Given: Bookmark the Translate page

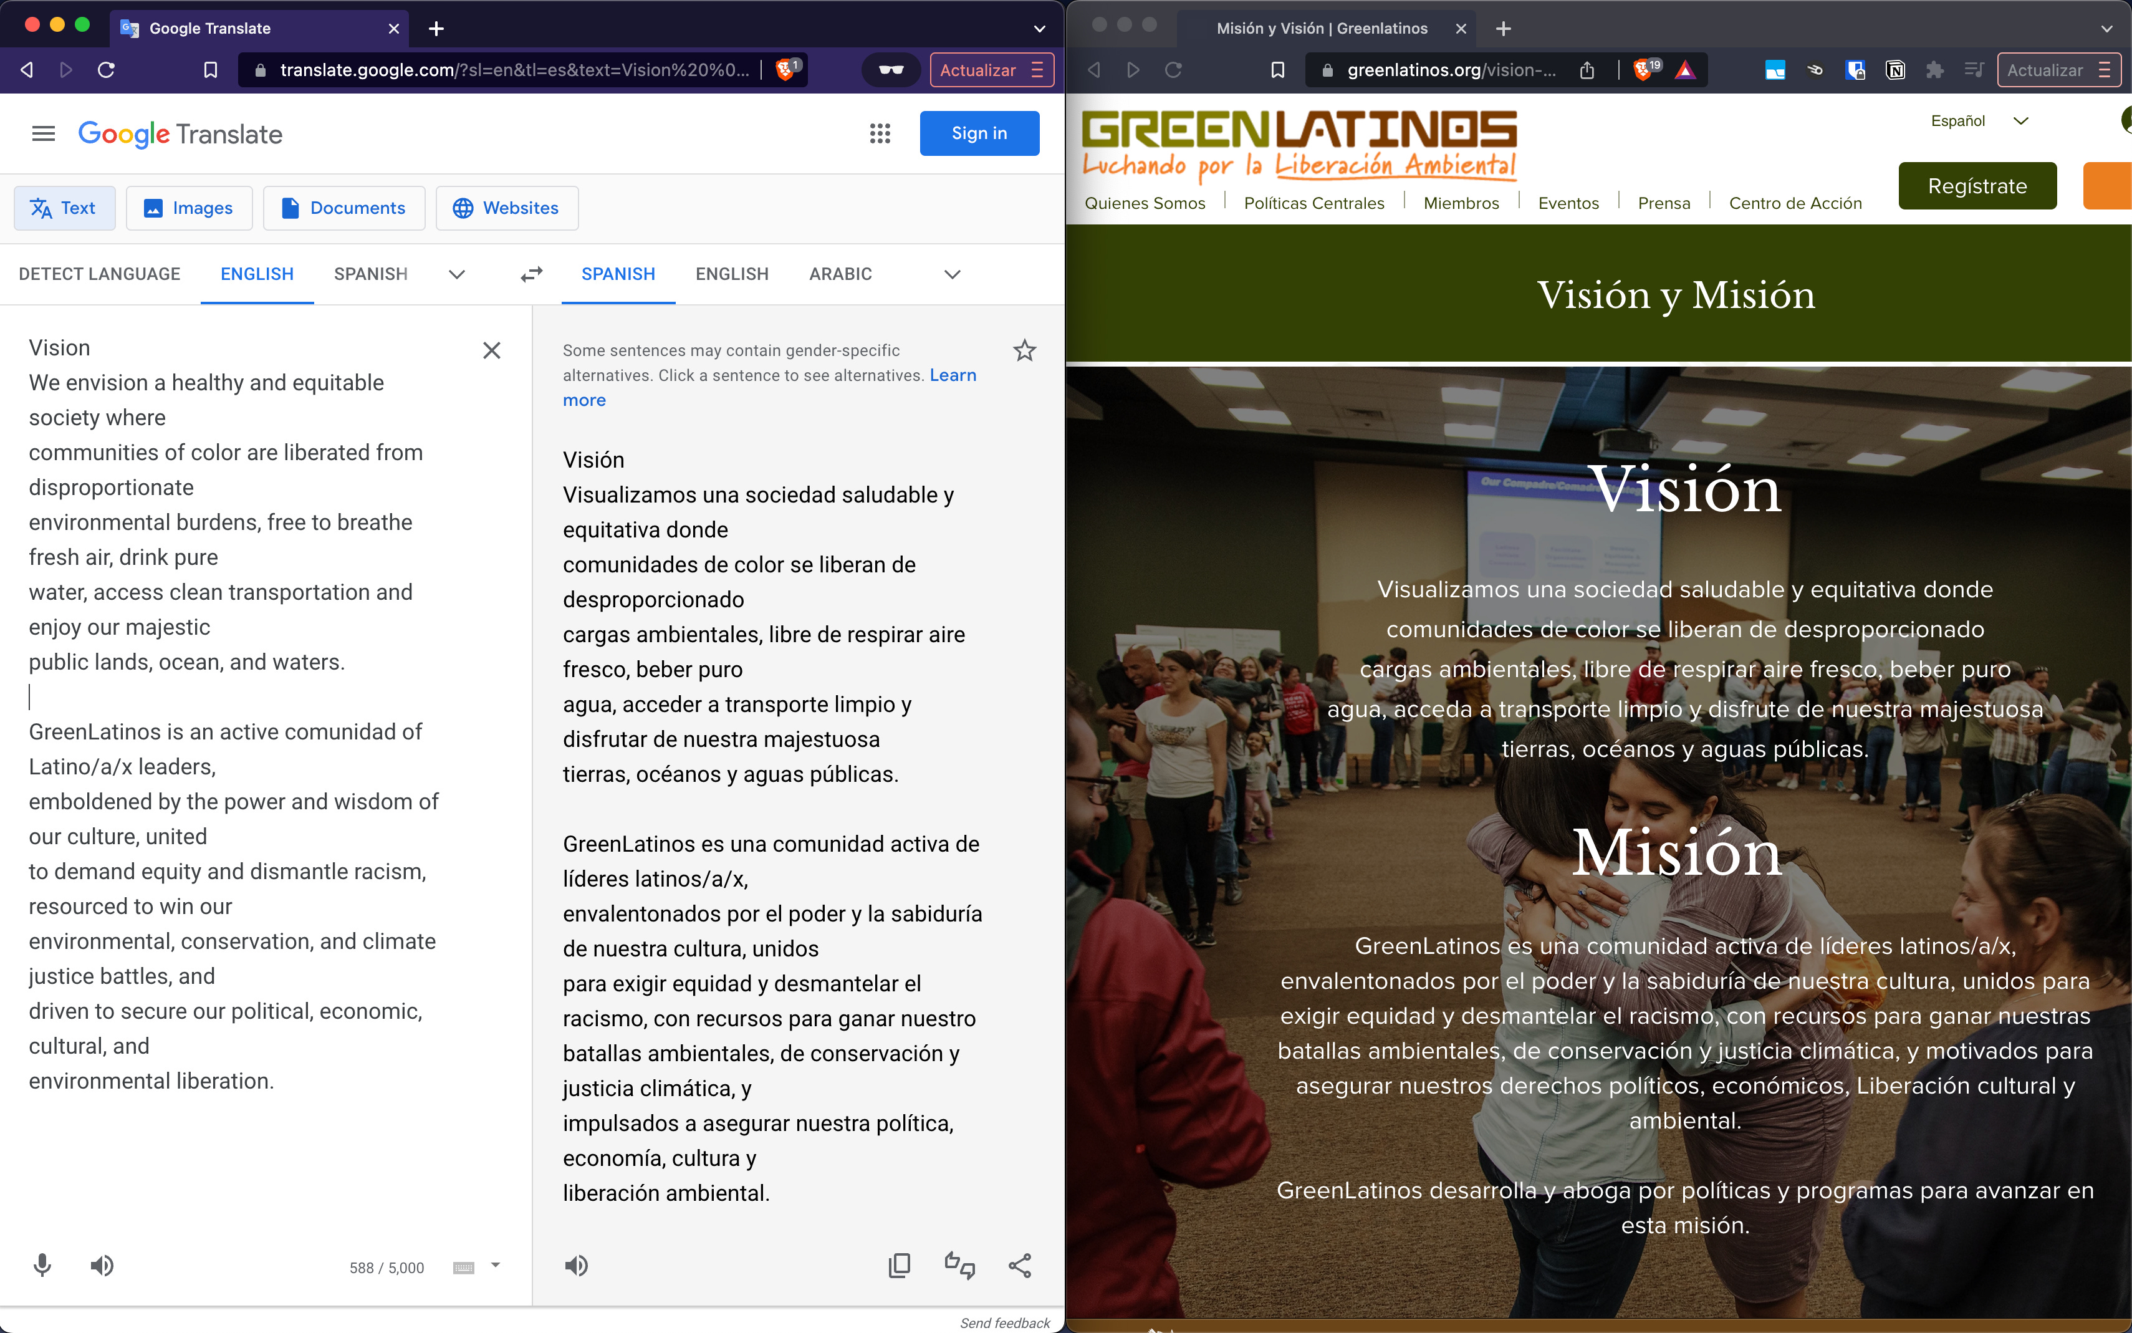Looking at the screenshot, I should pos(211,70).
